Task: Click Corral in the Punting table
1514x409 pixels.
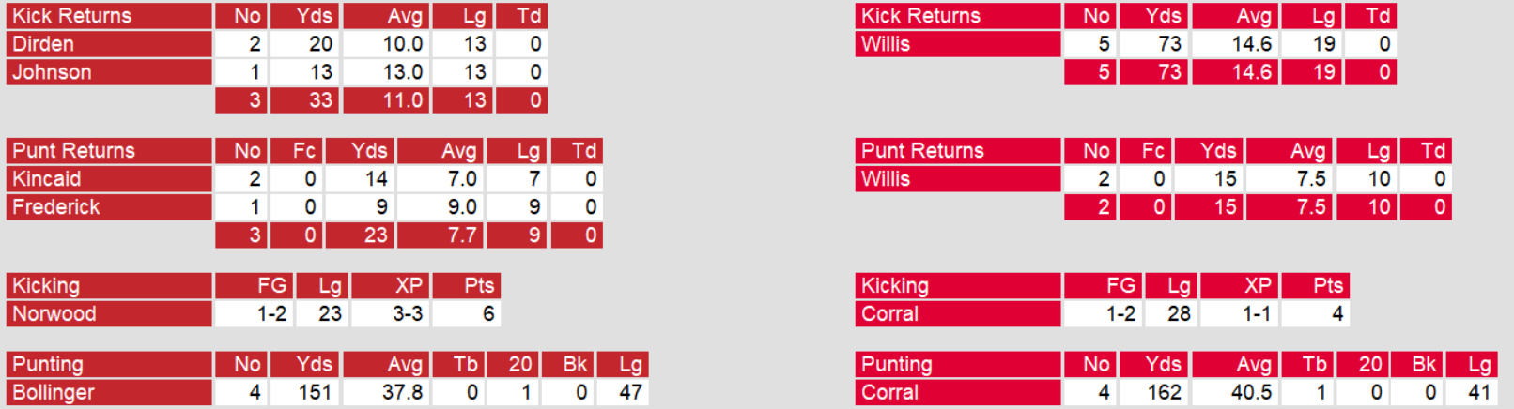Action: (x=889, y=393)
